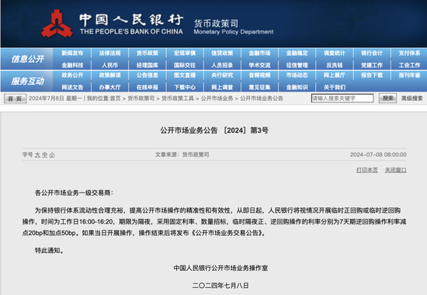
Task: Open the 政策解读 menu item
Action: pos(109,75)
